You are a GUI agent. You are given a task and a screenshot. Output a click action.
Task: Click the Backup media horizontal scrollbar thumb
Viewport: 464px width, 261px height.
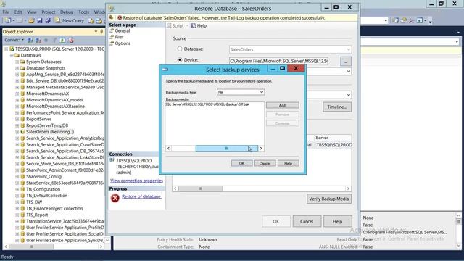pyautogui.click(x=227, y=148)
